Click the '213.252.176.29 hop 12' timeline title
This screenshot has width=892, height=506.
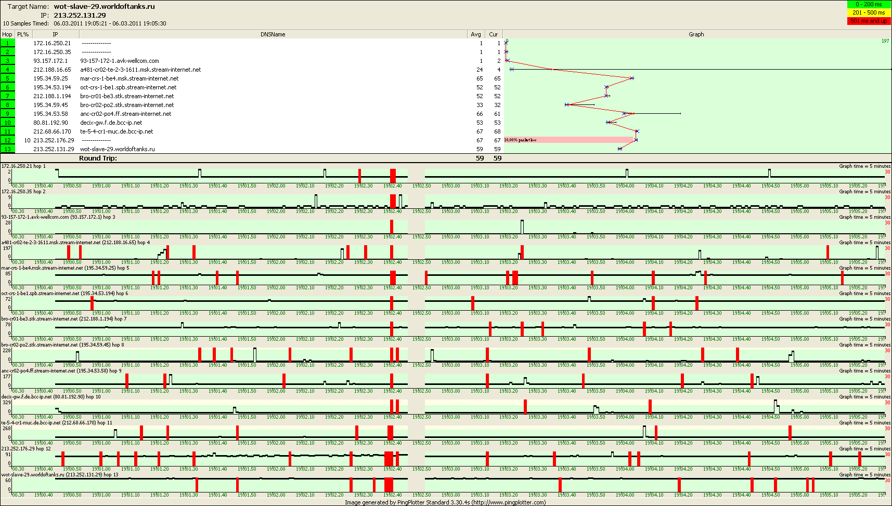coord(26,449)
